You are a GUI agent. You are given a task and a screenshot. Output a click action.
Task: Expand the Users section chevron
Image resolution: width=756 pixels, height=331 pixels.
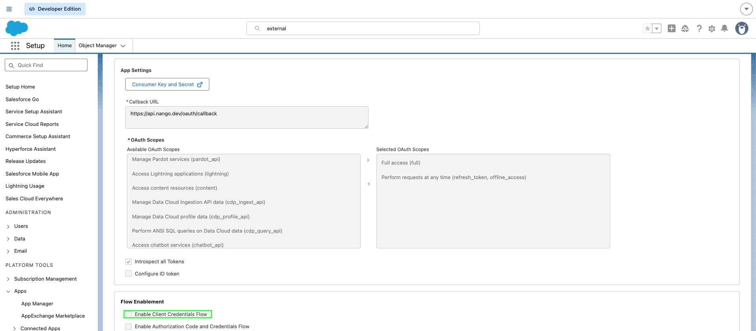tap(8, 227)
